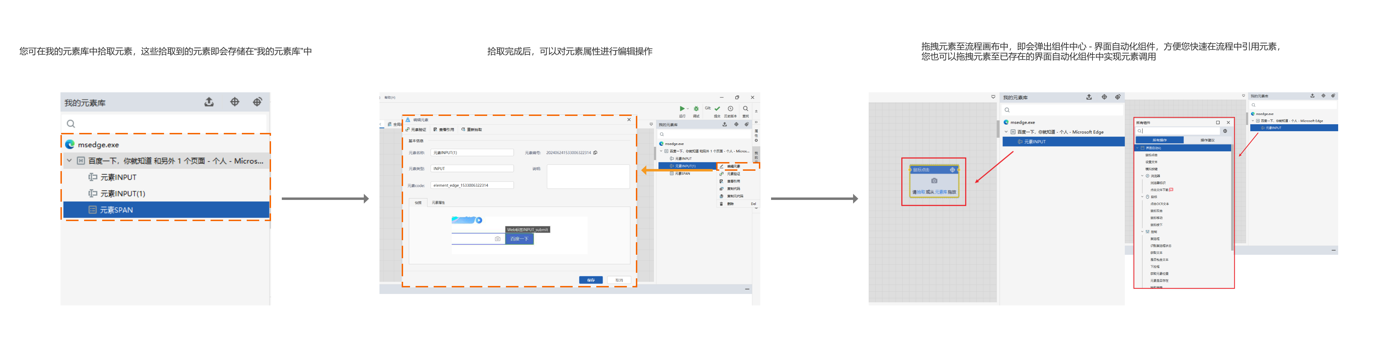Viewport: 1375px width, 354px height.
Task: Collapse the 界面自动化 category
Action: 1137,148
